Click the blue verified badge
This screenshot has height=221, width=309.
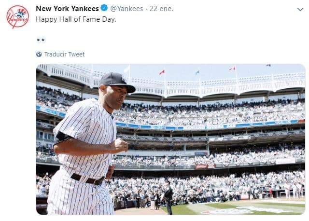103,9
